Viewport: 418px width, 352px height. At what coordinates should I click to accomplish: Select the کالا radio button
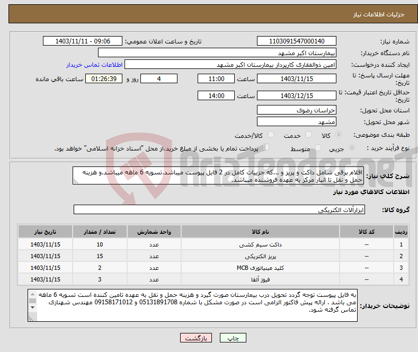point(339,135)
